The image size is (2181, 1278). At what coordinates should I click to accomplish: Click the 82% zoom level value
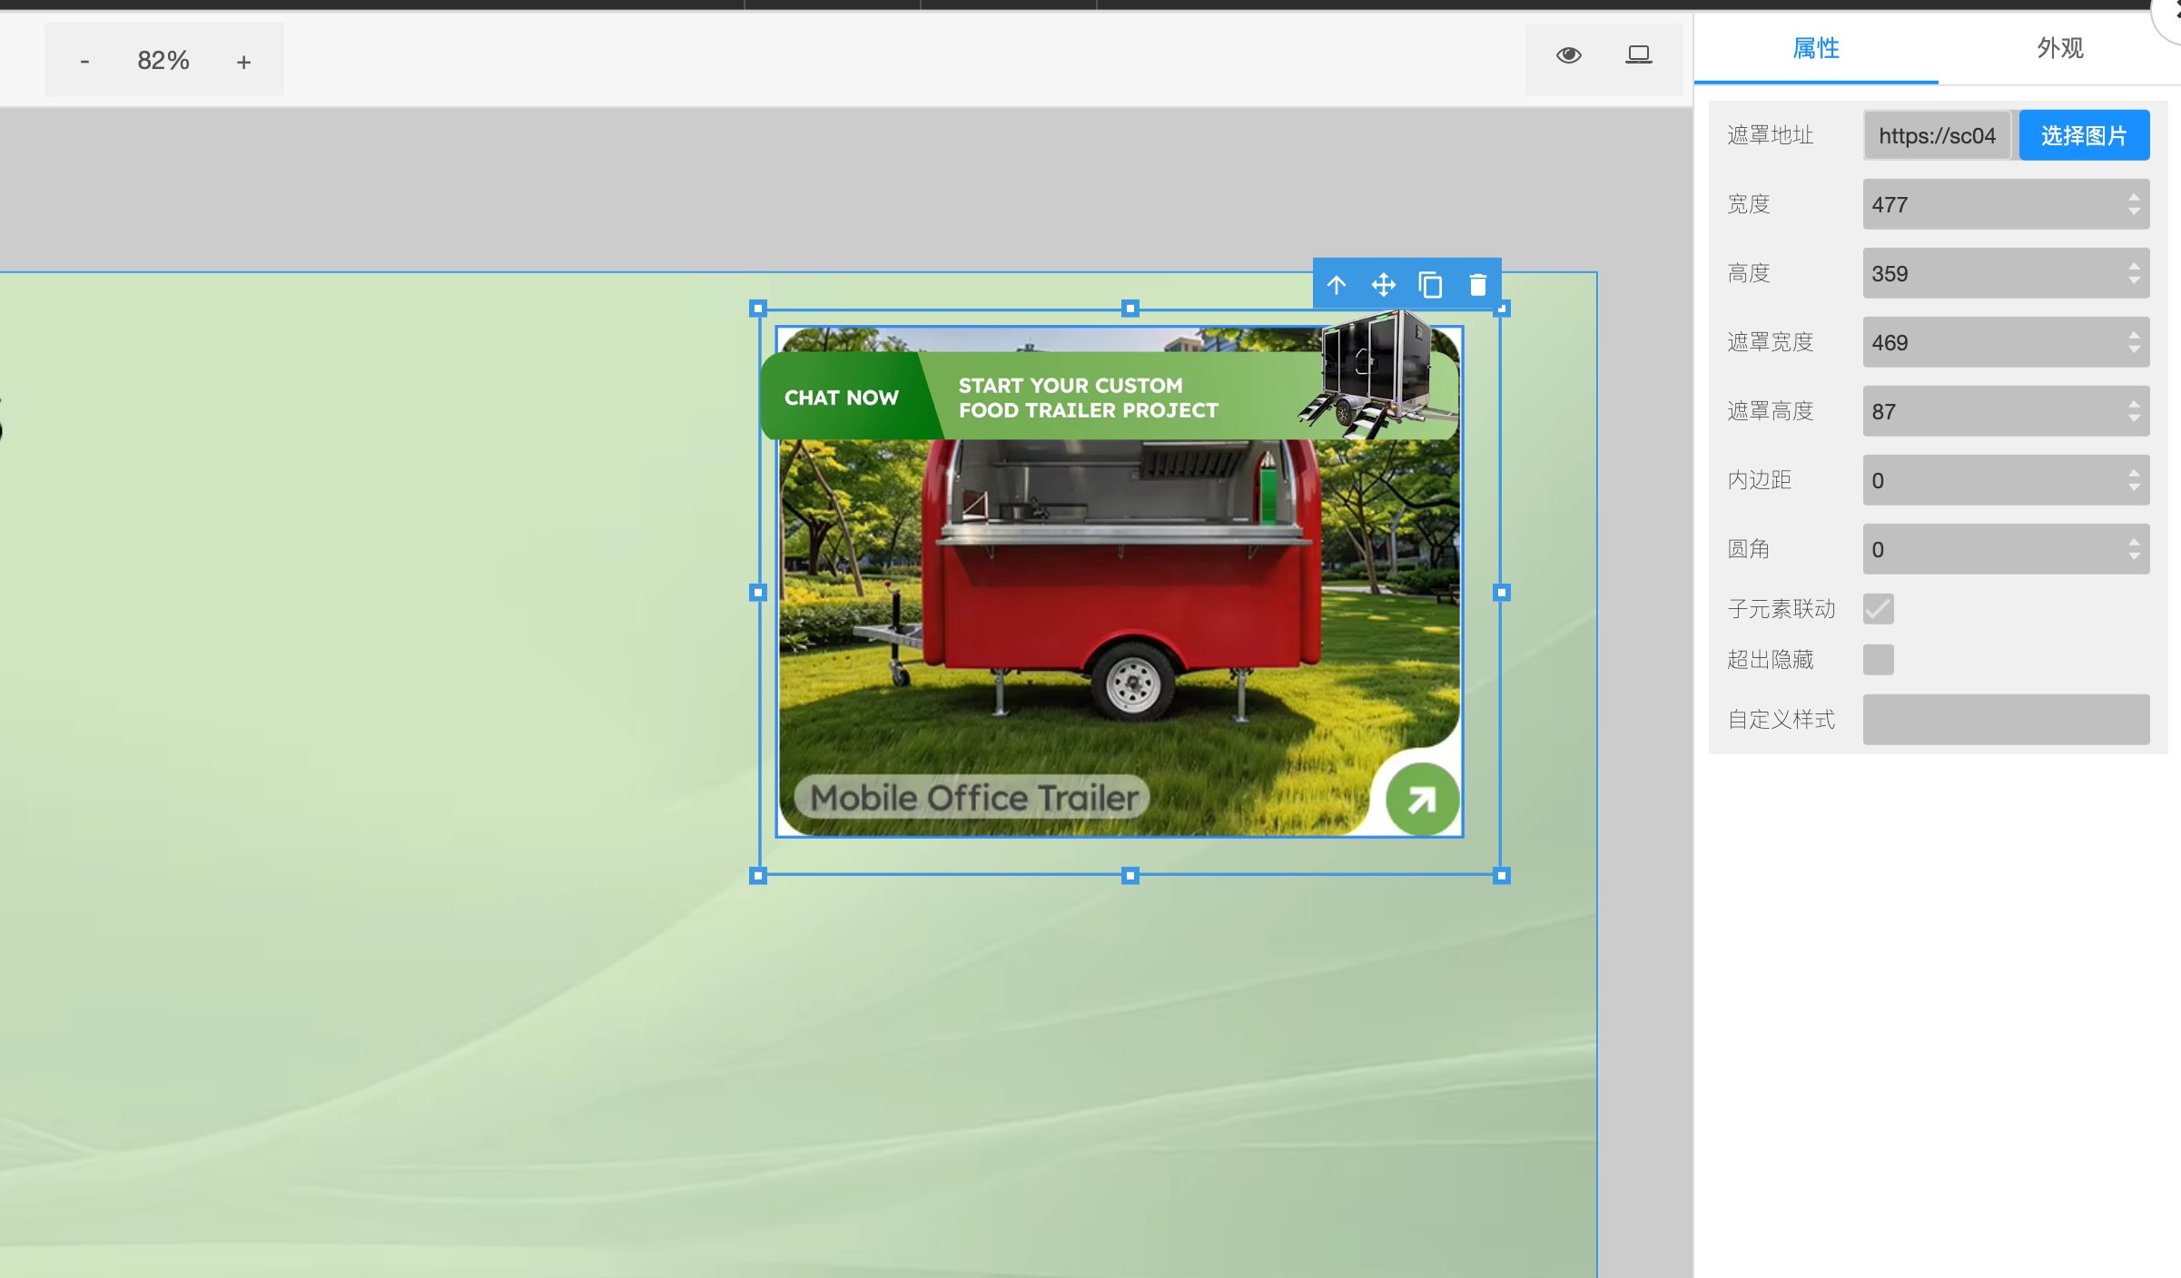pyautogui.click(x=163, y=61)
